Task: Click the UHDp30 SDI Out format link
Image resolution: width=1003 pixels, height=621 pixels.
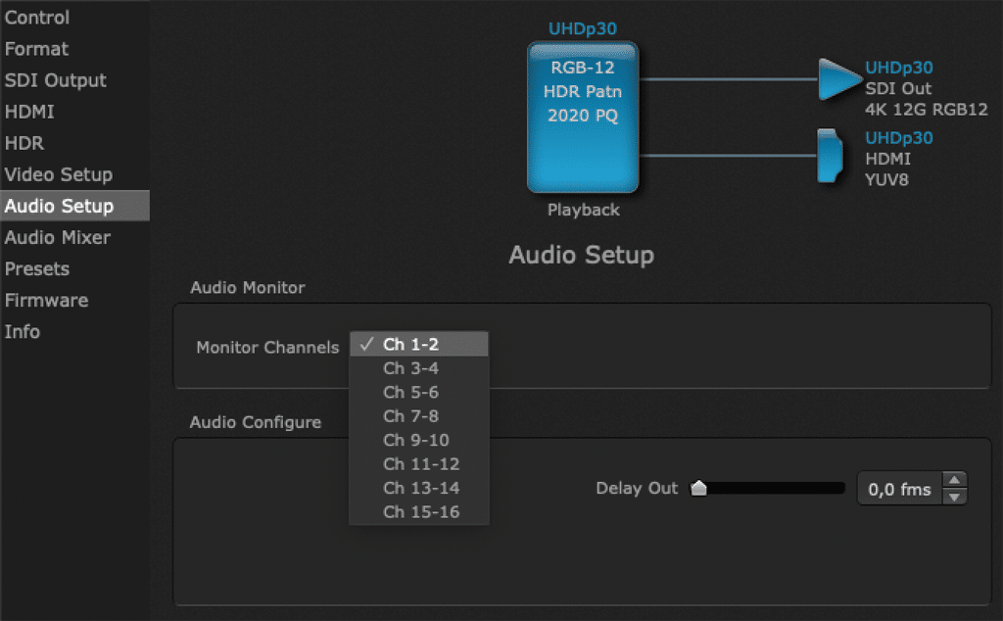Action: pos(898,68)
